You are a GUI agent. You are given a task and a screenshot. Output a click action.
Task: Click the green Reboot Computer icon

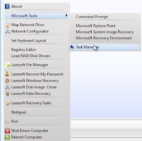[7, 137]
